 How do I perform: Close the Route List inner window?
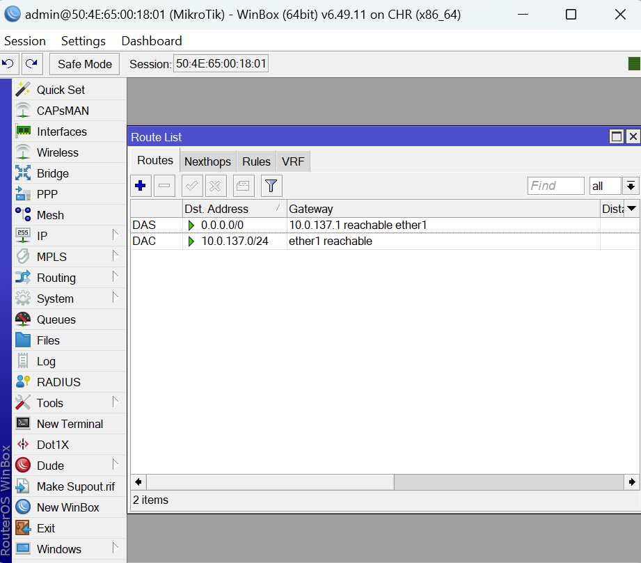coord(633,136)
